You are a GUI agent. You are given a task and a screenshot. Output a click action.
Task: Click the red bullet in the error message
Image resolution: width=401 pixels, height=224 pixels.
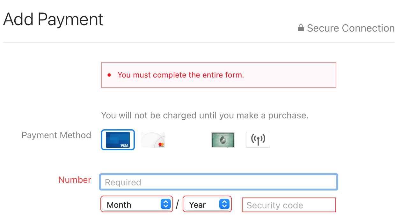point(109,75)
